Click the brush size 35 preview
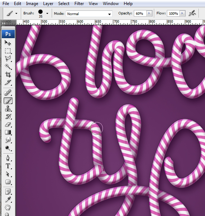 coord(40,14)
